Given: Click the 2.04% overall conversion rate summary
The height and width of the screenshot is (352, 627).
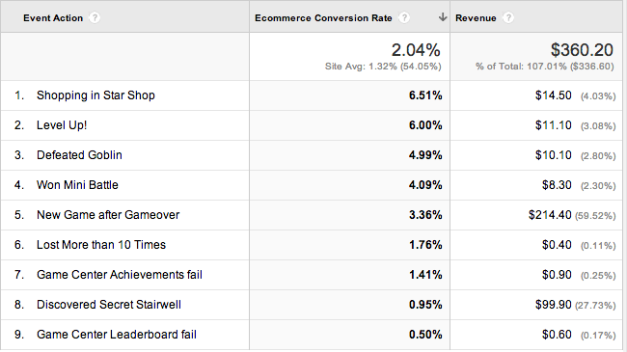Looking at the screenshot, I should (x=416, y=50).
